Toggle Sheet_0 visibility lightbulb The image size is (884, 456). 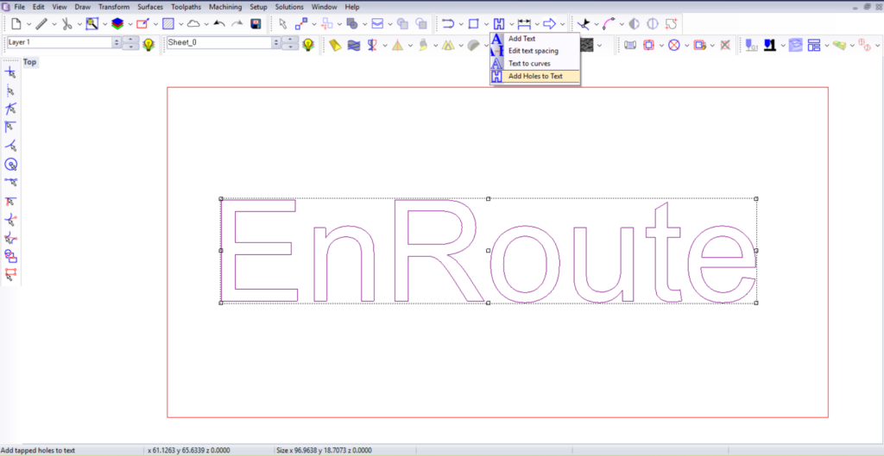[x=307, y=45]
